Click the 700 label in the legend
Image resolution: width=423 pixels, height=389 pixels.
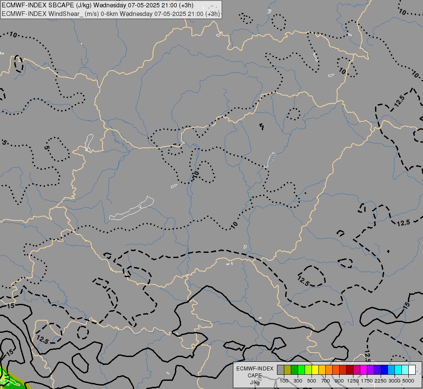(325, 381)
